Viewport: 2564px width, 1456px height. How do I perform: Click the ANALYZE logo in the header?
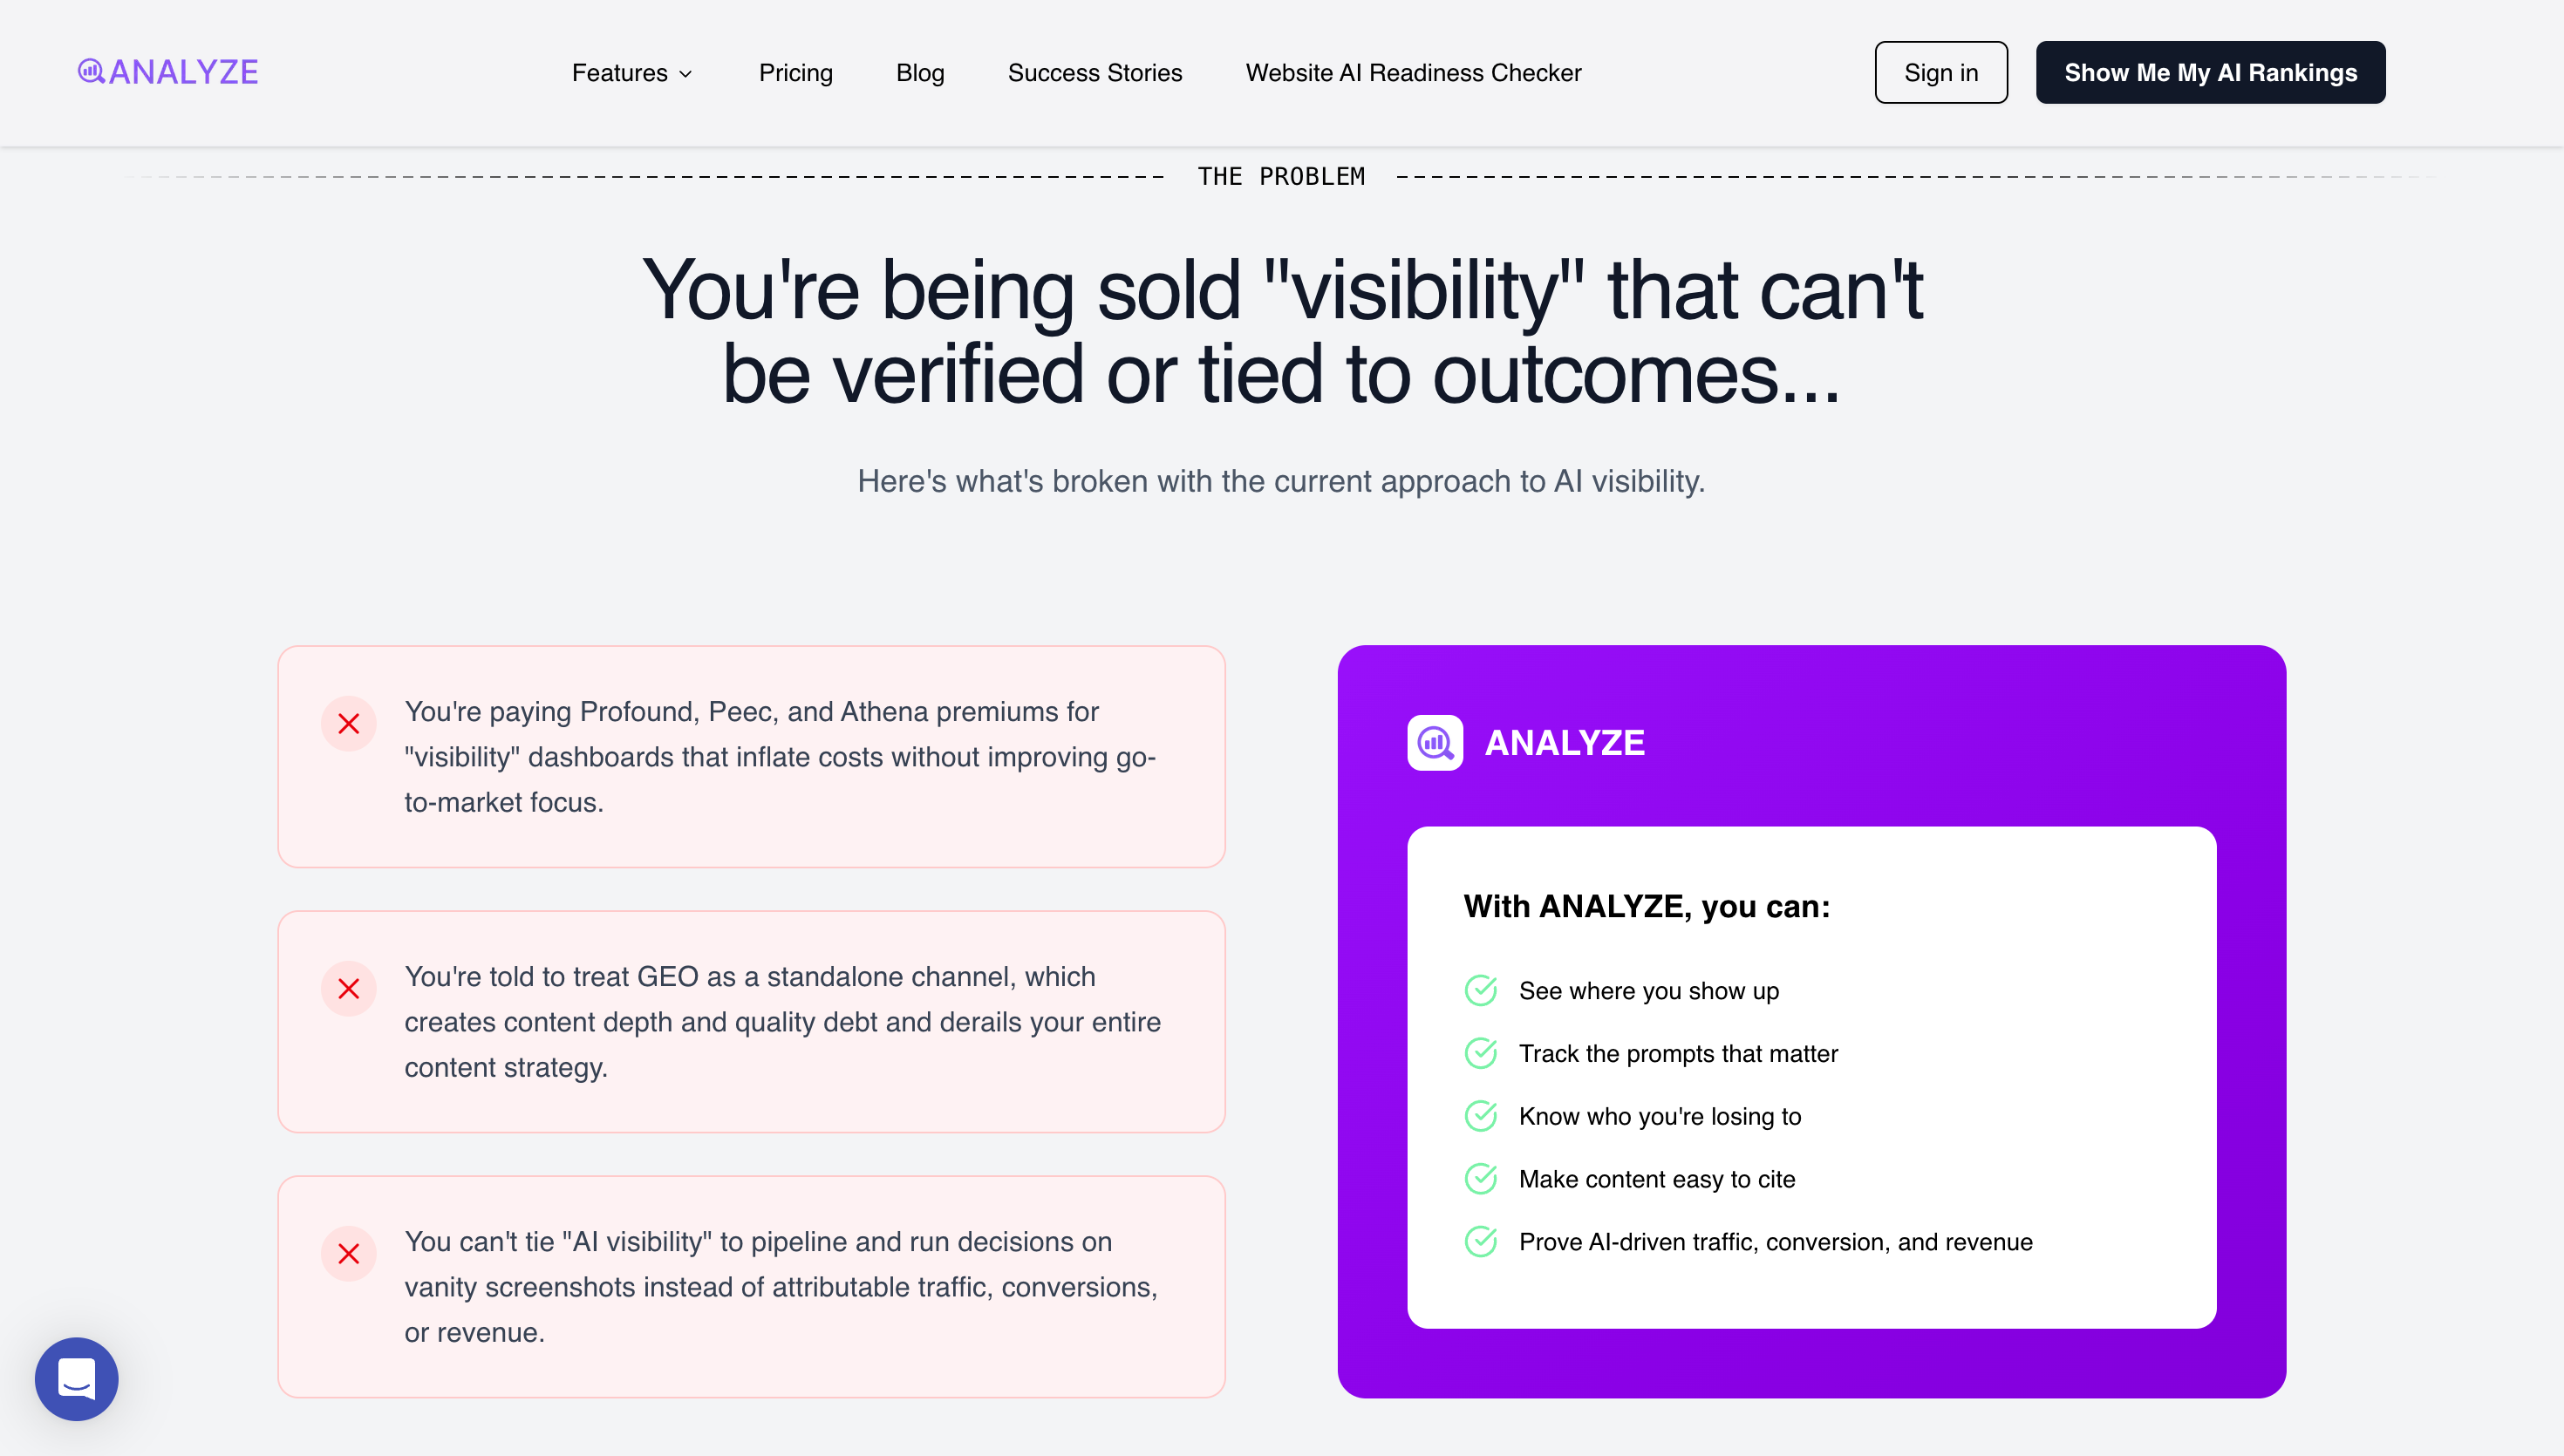(168, 72)
